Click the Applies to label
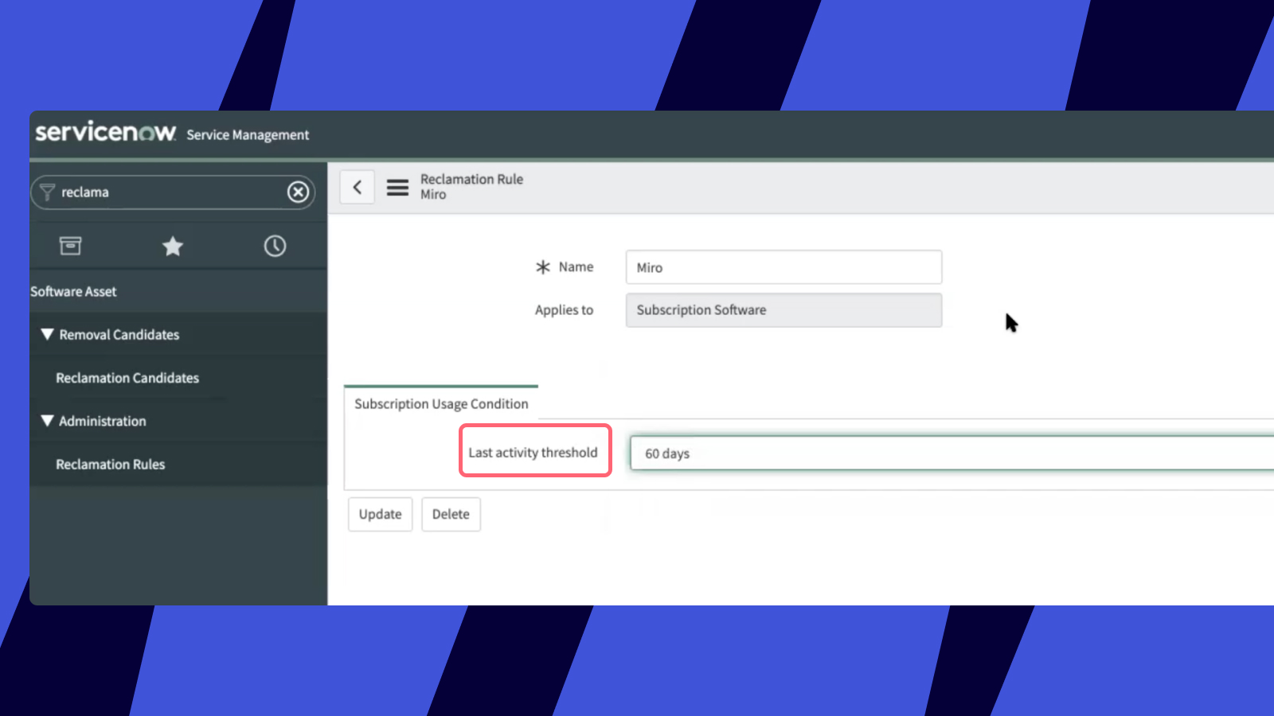 point(564,310)
